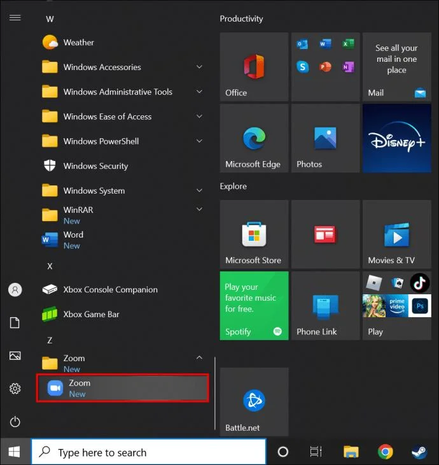The height and width of the screenshot is (465, 439).
Task: Open the Spotify tile
Action: 254,306
